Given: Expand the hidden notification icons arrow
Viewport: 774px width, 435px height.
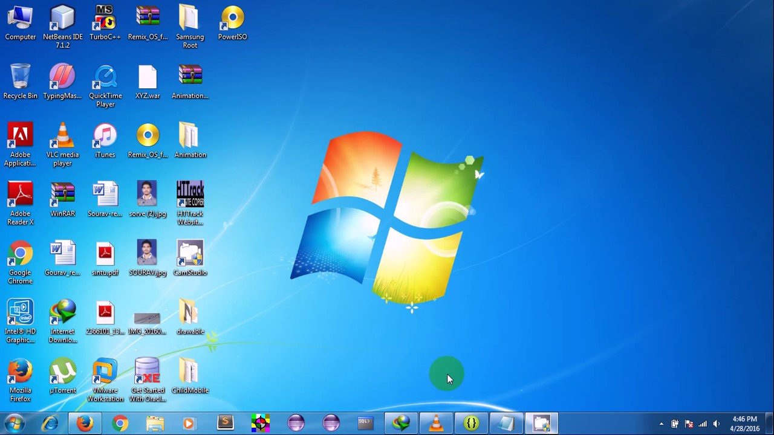Looking at the screenshot, I should 661,424.
